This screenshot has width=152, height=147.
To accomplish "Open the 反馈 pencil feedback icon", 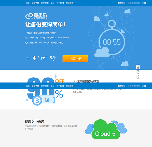I will click(138, 77).
